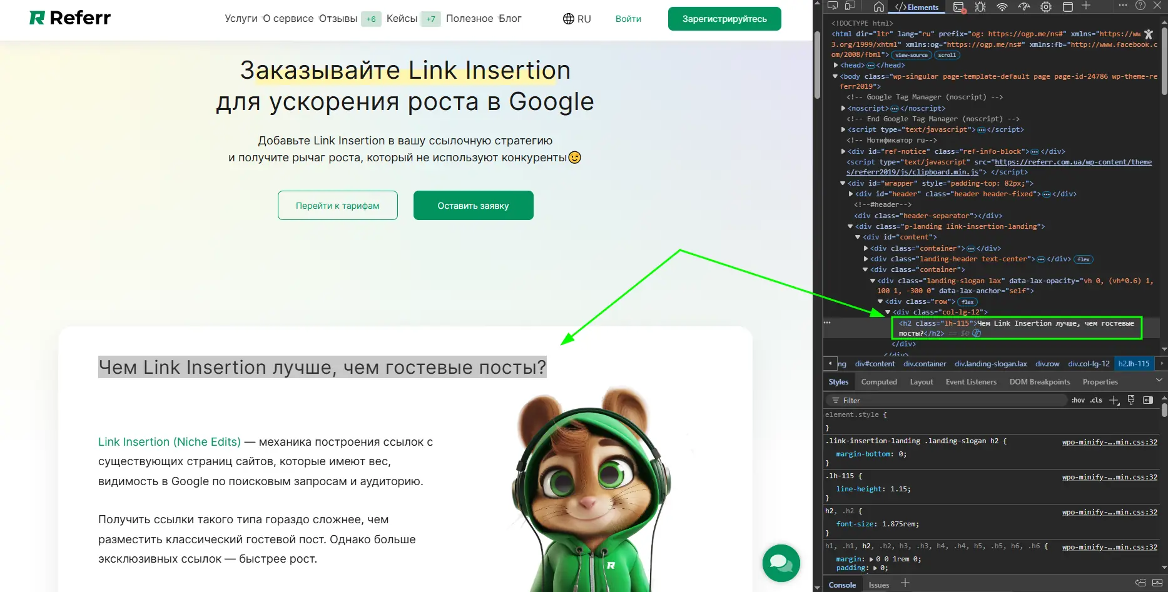
Task: Switch to the Issues tab at bottom
Action: pyautogui.click(x=878, y=584)
